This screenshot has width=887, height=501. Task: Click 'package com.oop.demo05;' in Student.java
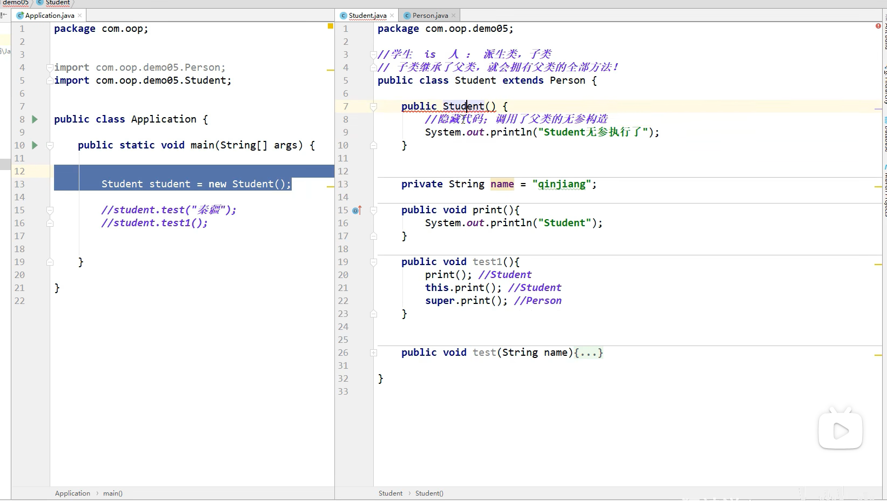(x=446, y=29)
